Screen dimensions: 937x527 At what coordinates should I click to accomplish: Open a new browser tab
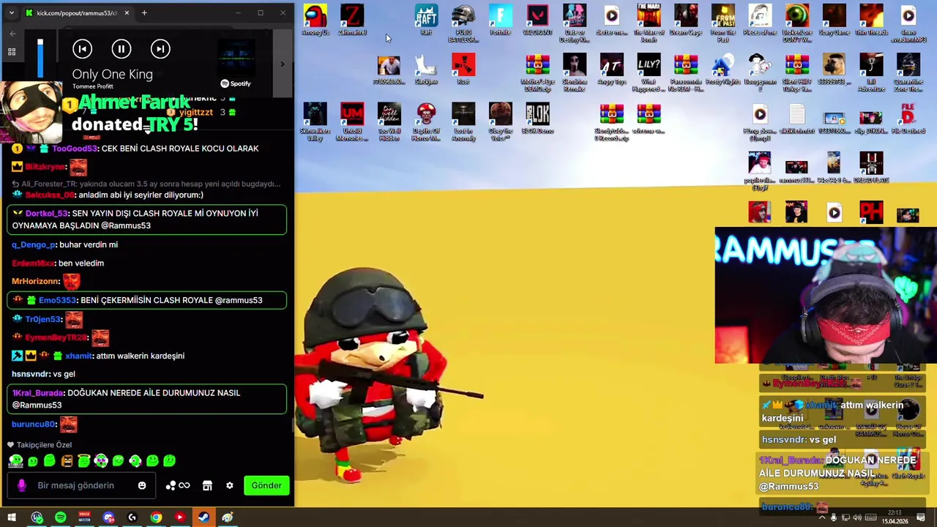pyautogui.click(x=144, y=12)
